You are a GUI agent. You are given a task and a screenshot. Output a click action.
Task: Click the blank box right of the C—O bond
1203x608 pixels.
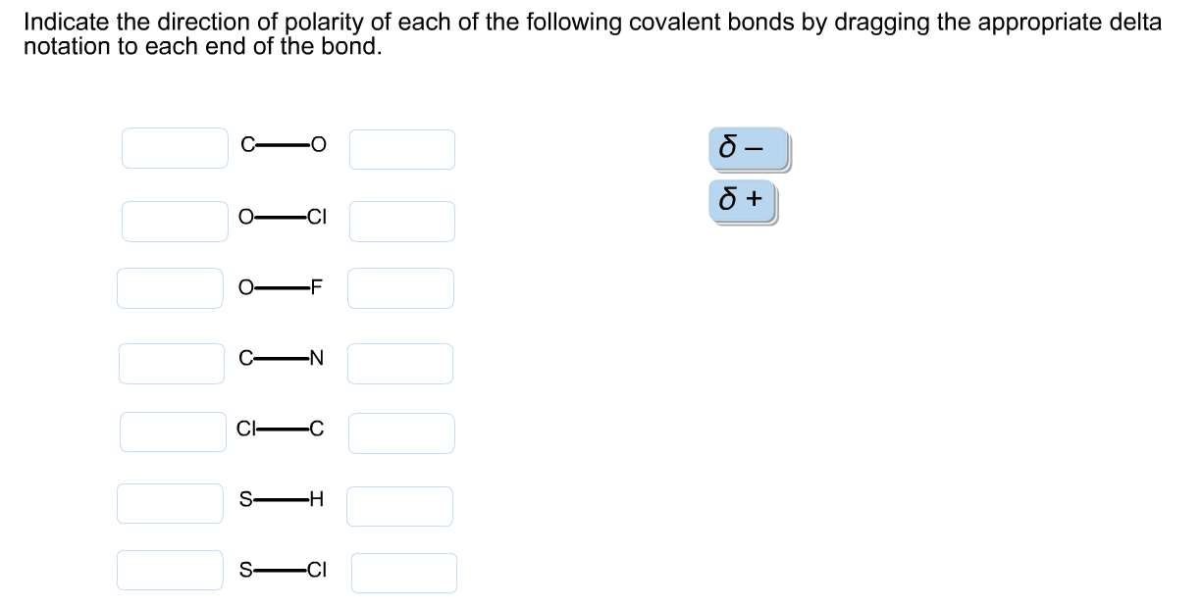(401, 149)
